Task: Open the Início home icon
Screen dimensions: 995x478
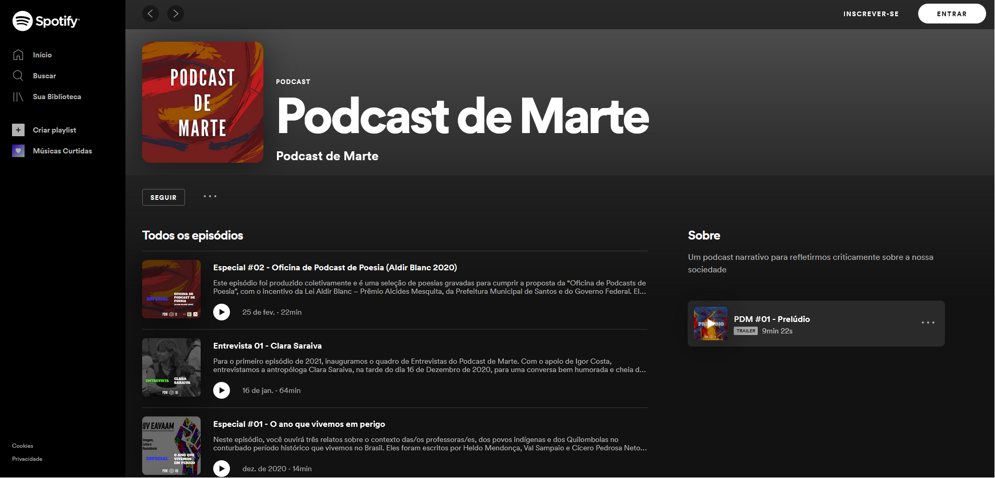Action: click(x=18, y=55)
